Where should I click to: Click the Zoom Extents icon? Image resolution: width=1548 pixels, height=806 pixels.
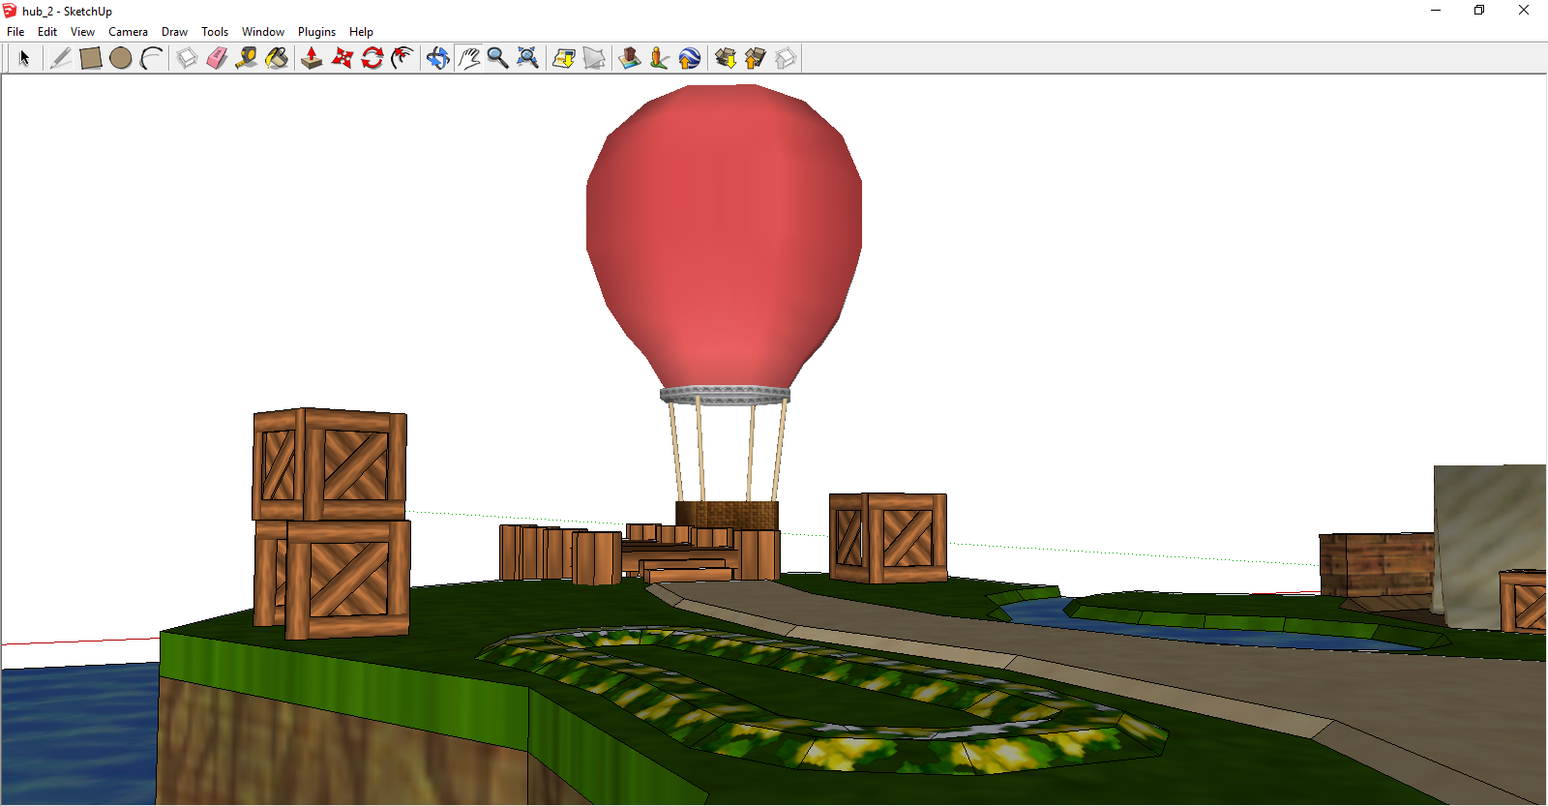[527, 58]
